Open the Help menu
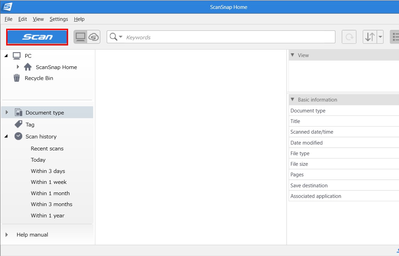 (x=79, y=19)
